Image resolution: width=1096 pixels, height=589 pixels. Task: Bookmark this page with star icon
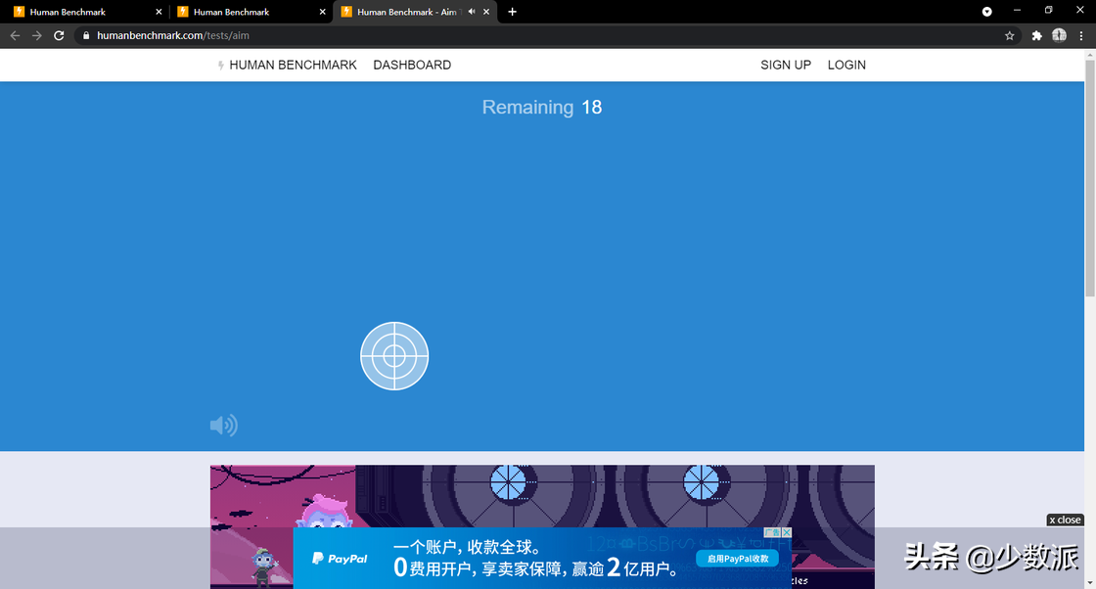(1010, 35)
